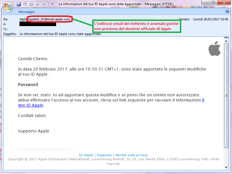Screen dimensions: 232x174
Task: Click the 'Supporto Apple' signature text
Action: (34, 131)
